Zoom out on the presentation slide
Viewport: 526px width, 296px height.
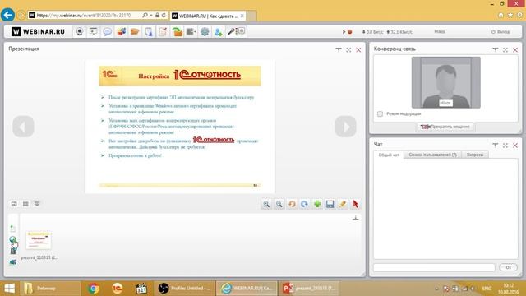279,204
